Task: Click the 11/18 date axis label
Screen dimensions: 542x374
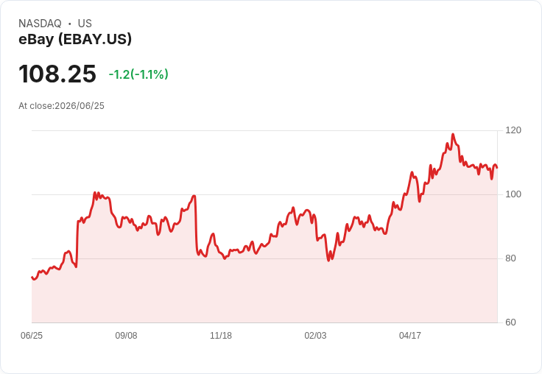Action: 221,336
